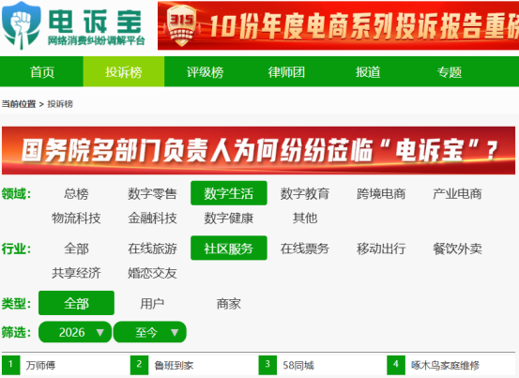Filter by 餐饮外卖 industry
Image resolution: width=519 pixels, height=378 pixels.
(x=457, y=249)
